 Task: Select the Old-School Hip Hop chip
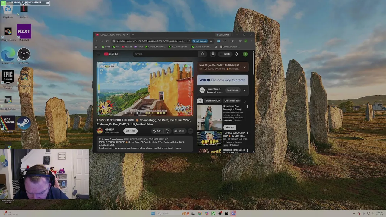pos(232,101)
